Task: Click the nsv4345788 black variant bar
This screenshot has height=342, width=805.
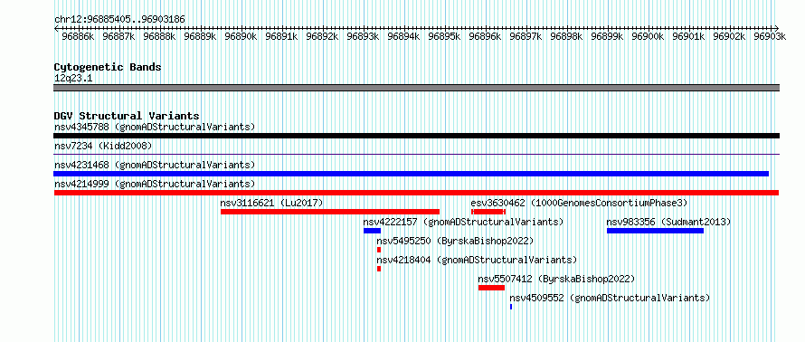Action: 416,136
